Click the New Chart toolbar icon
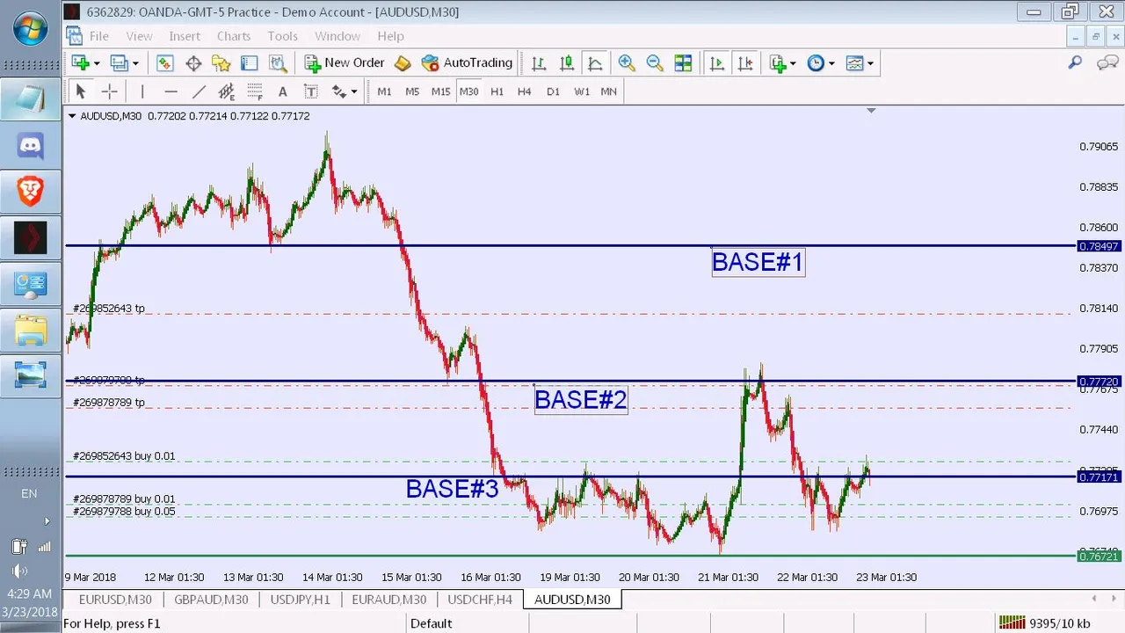Screen dimensions: 1125x633 pyautogui.click(x=81, y=62)
